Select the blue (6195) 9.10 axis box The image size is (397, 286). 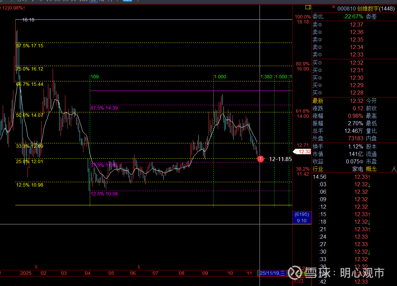302,218
